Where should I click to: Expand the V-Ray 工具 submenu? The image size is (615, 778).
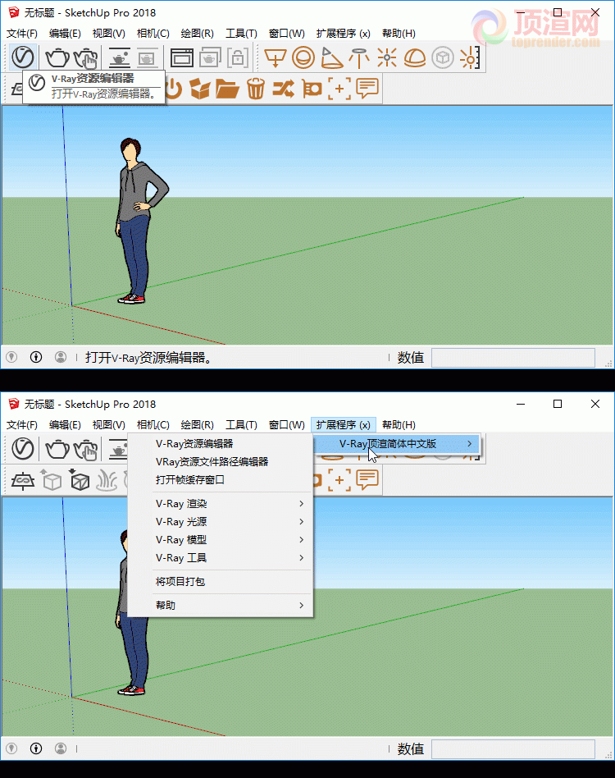pos(221,558)
